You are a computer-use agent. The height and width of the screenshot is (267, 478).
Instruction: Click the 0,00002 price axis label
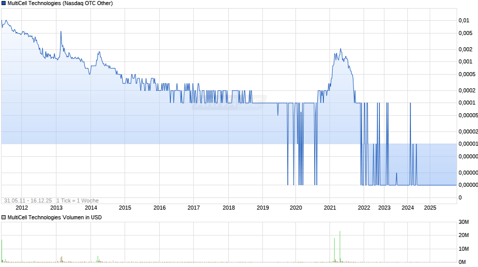468,131
